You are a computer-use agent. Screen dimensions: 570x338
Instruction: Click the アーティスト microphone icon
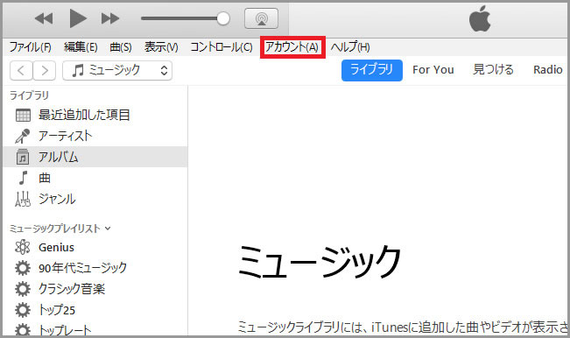click(23, 136)
